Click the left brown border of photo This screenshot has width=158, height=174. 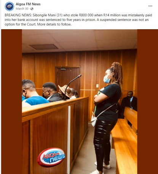[12, 102]
